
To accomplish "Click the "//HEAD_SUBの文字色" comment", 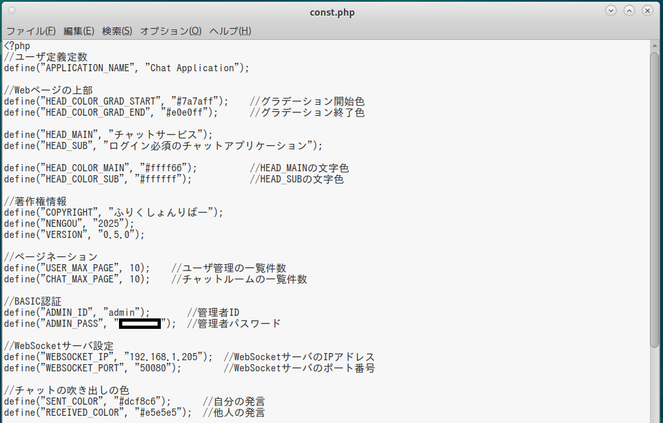I will [x=296, y=179].
